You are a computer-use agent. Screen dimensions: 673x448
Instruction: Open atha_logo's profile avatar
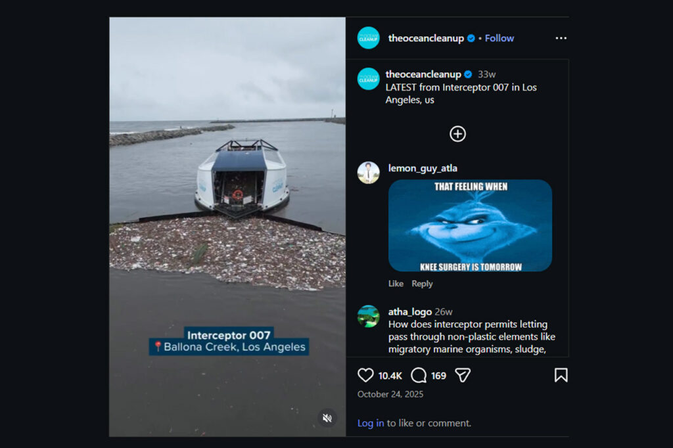pos(368,316)
